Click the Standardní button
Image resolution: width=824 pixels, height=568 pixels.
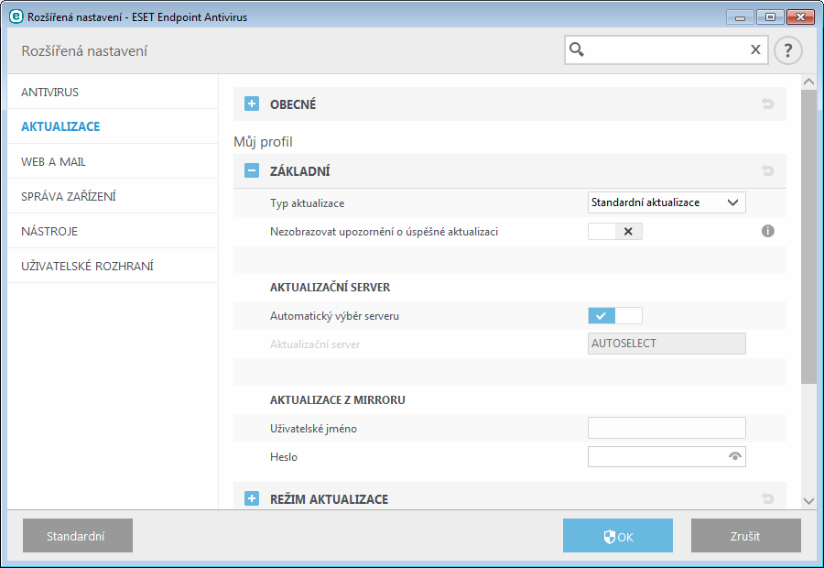click(78, 535)
